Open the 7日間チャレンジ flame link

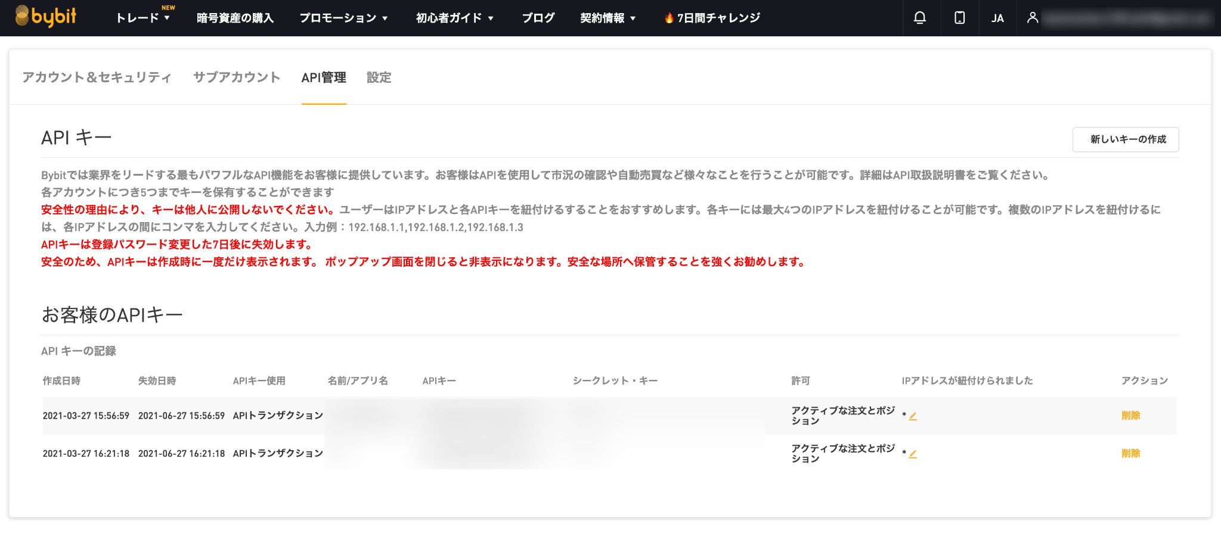[712, 18]
